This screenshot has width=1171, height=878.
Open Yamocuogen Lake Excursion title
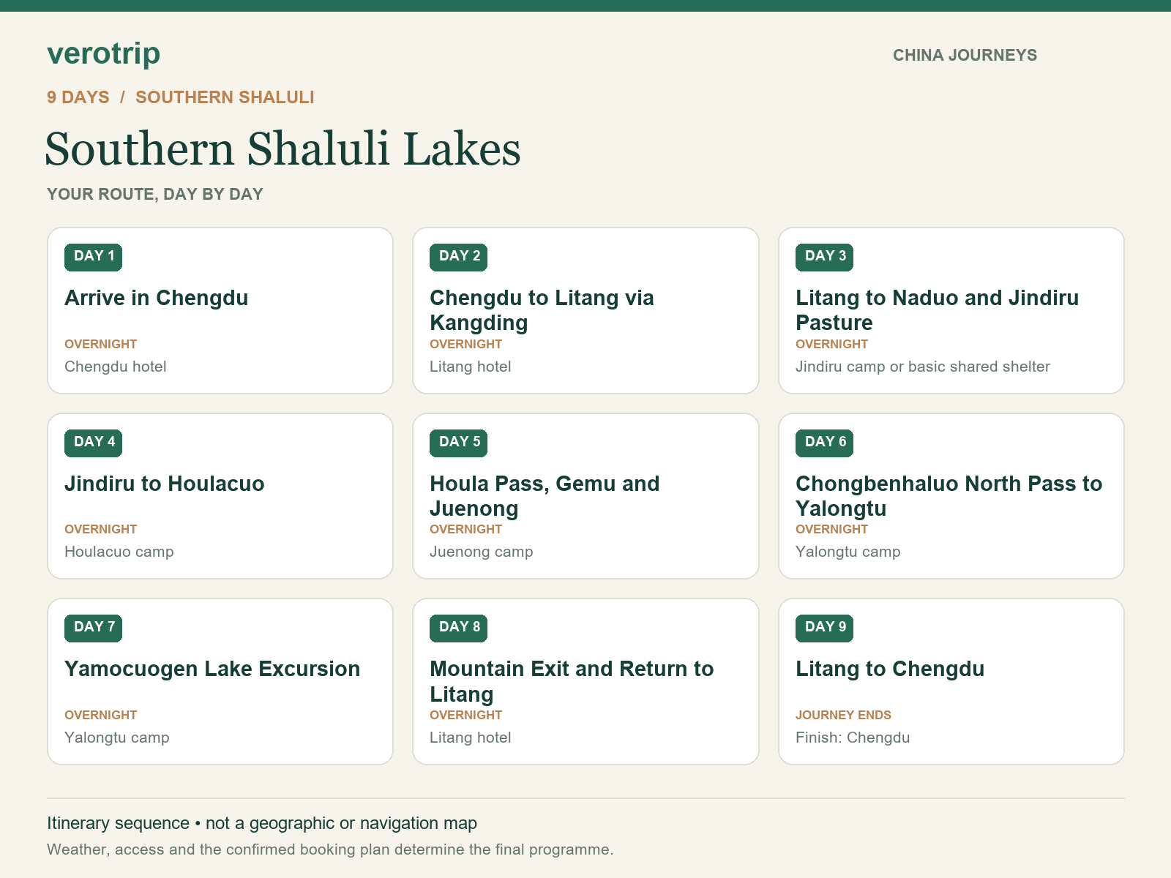[x=212, y=669]
